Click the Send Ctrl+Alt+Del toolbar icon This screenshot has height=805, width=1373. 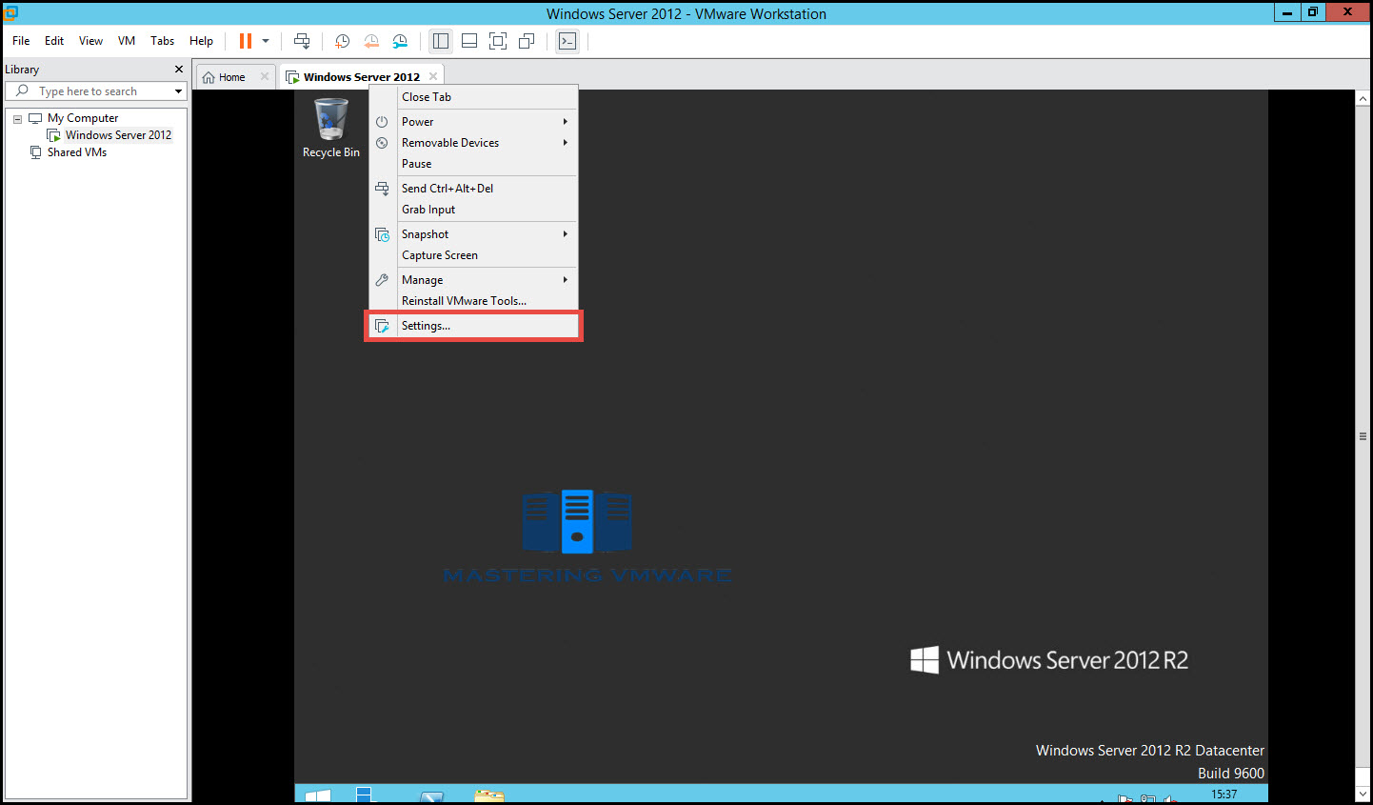coord(302,41)
